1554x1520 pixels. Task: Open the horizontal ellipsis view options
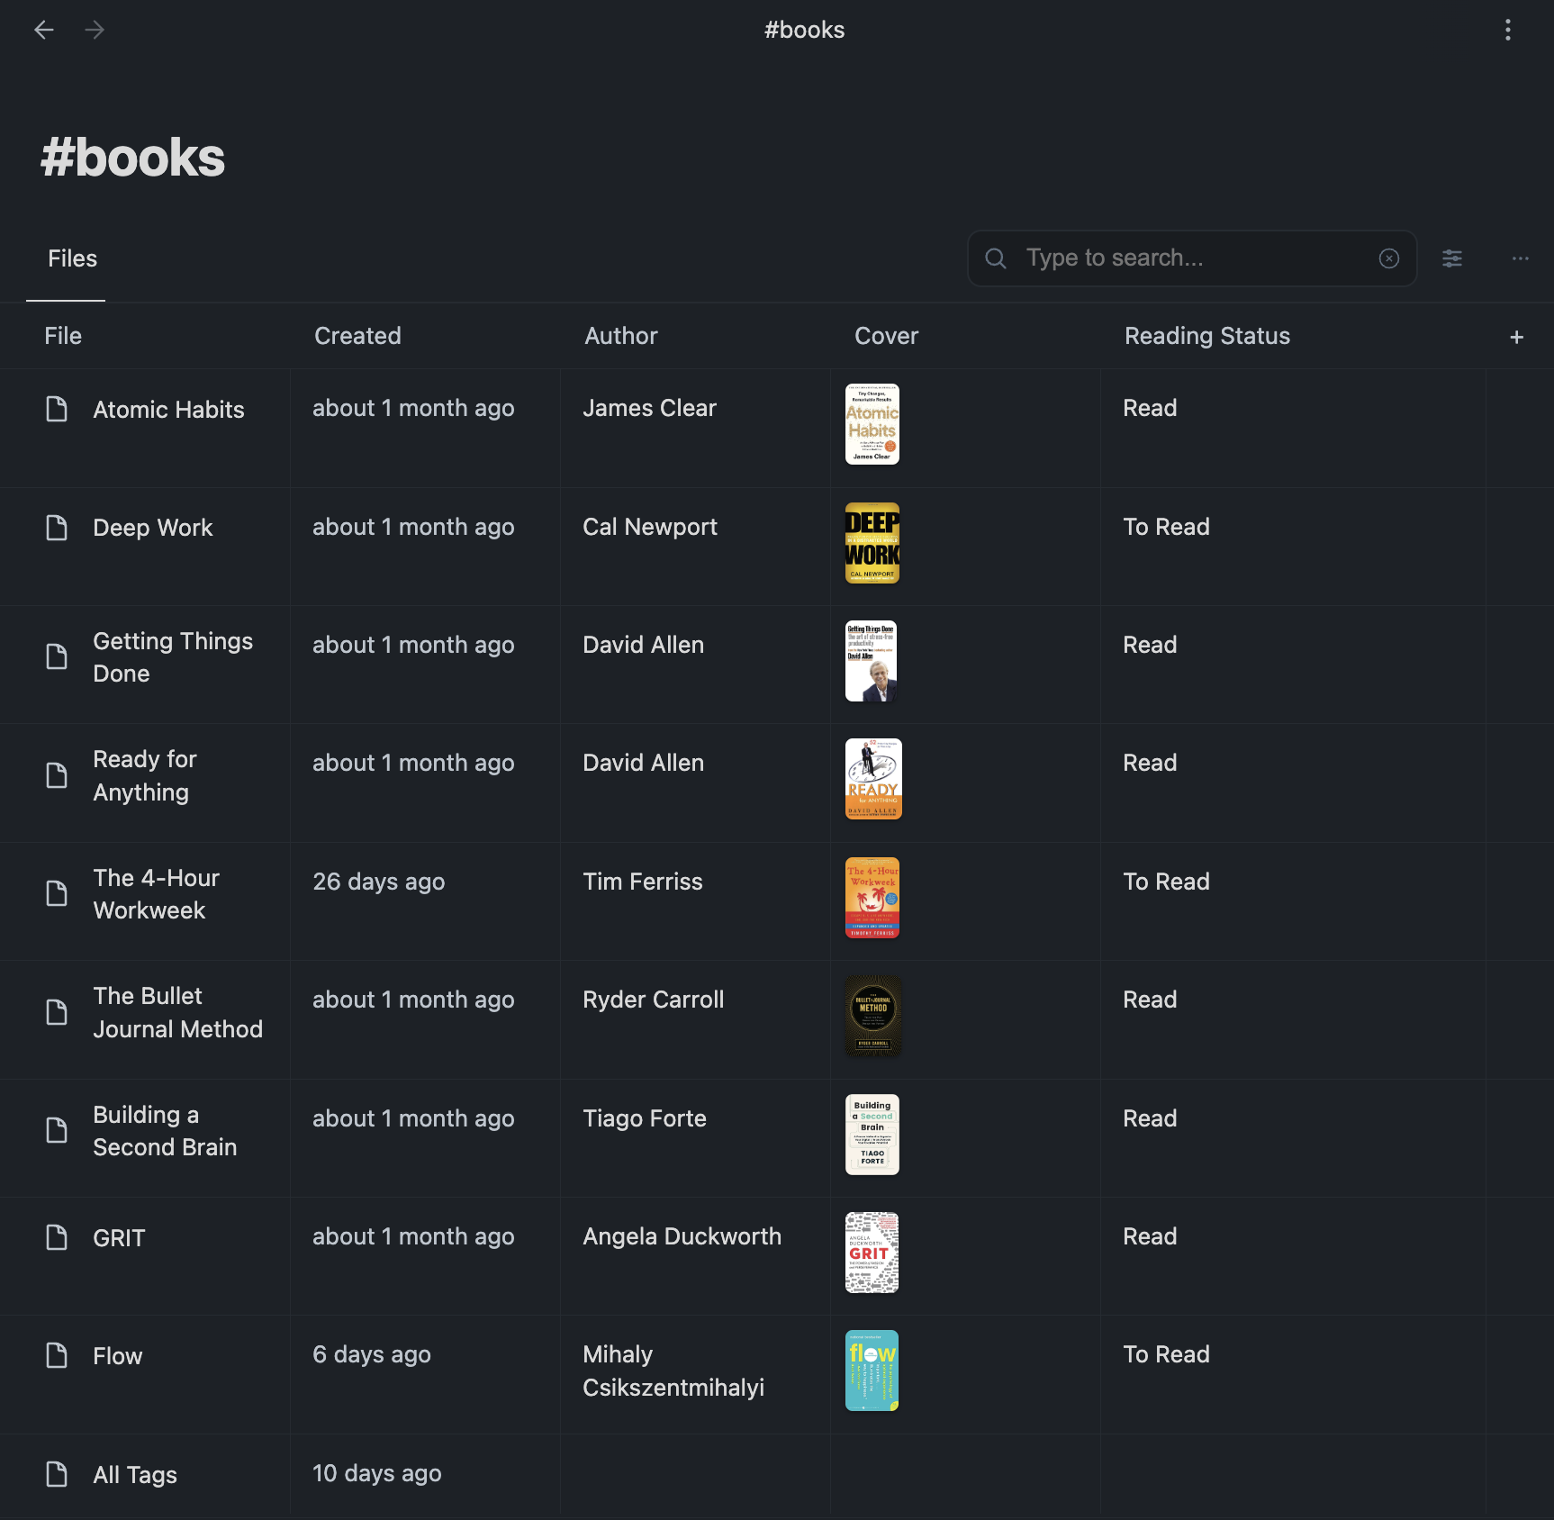(x=1521, y=258)
